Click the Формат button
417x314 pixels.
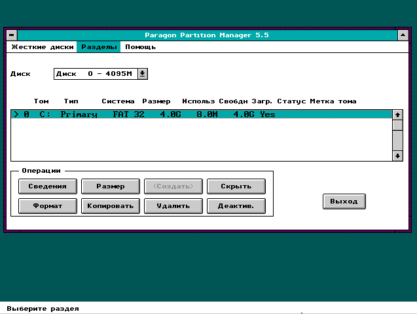pos(48,206)
